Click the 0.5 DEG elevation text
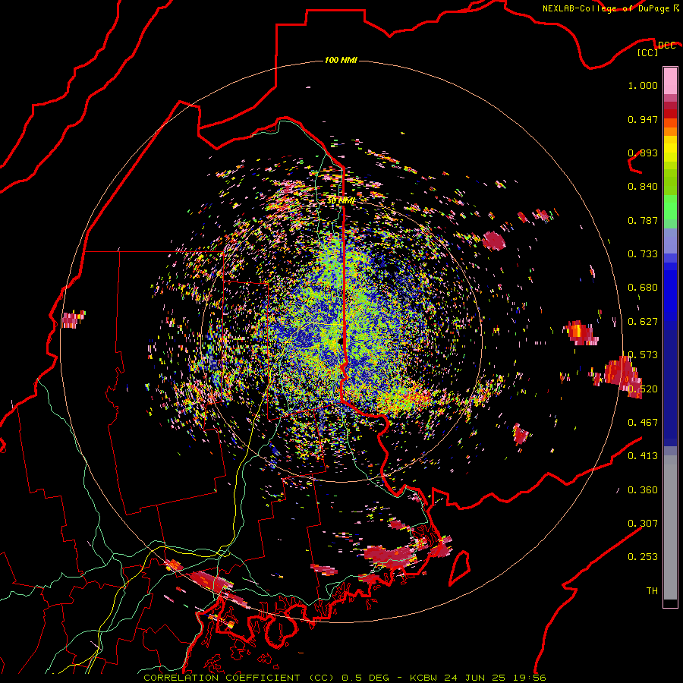683x683 pixels. click(x=367, y=678)
